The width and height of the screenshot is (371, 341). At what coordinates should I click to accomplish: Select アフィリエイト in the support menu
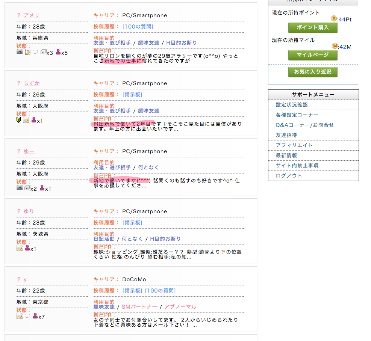tap(294, 145)
